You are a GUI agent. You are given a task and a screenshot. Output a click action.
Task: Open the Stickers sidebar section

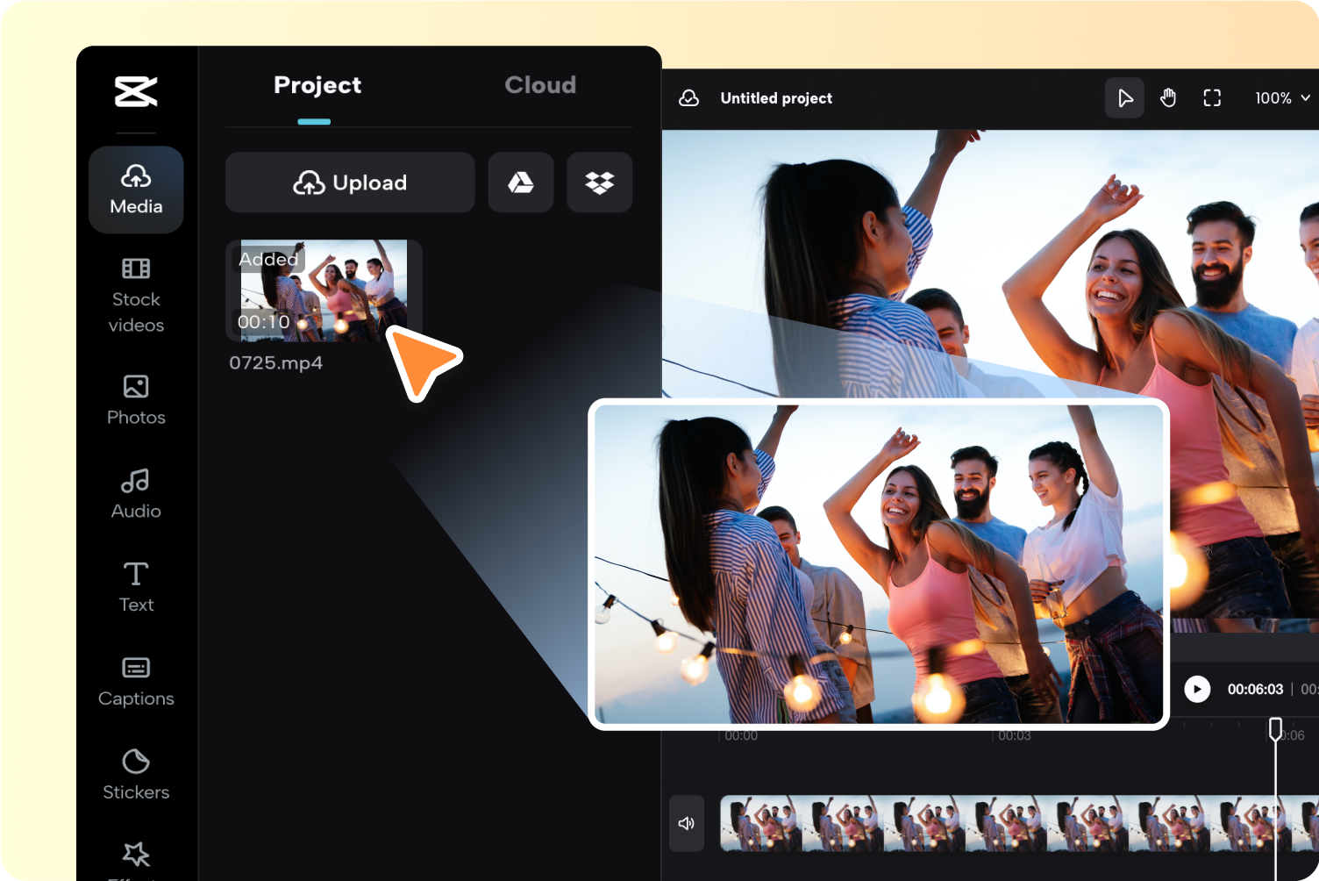pos(136,775)
